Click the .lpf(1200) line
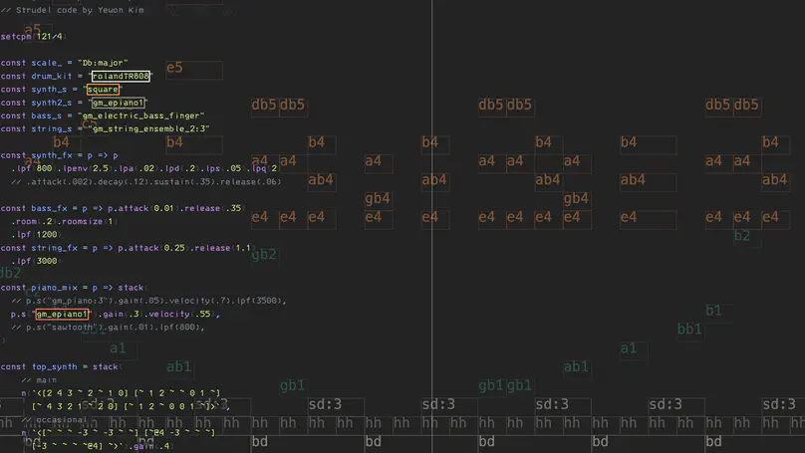This screenshot has width=805, height=453. point(36,234)
